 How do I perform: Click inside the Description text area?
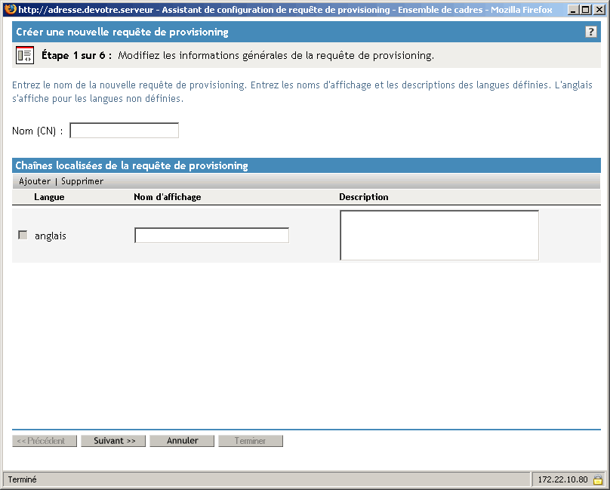pos(439,235)
